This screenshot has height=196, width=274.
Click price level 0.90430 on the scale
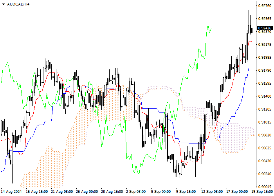[265, 161]
